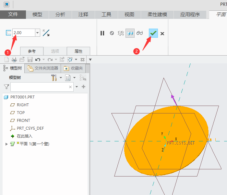Open the thickness value dropdown arrow
Viewport: 227px width, 195px height.
coord(37,33)
